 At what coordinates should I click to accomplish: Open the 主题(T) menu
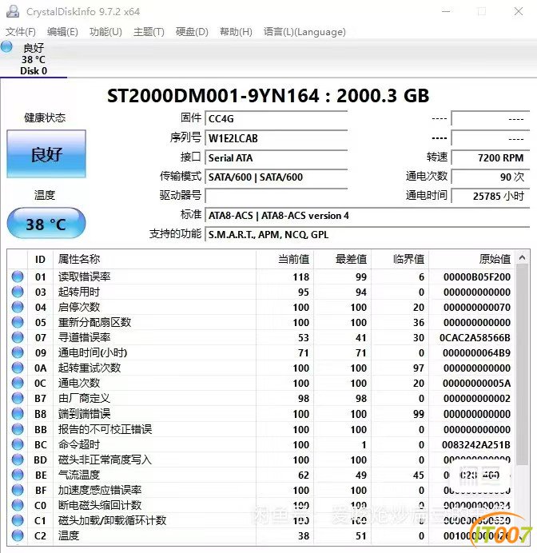click(149, 32)
